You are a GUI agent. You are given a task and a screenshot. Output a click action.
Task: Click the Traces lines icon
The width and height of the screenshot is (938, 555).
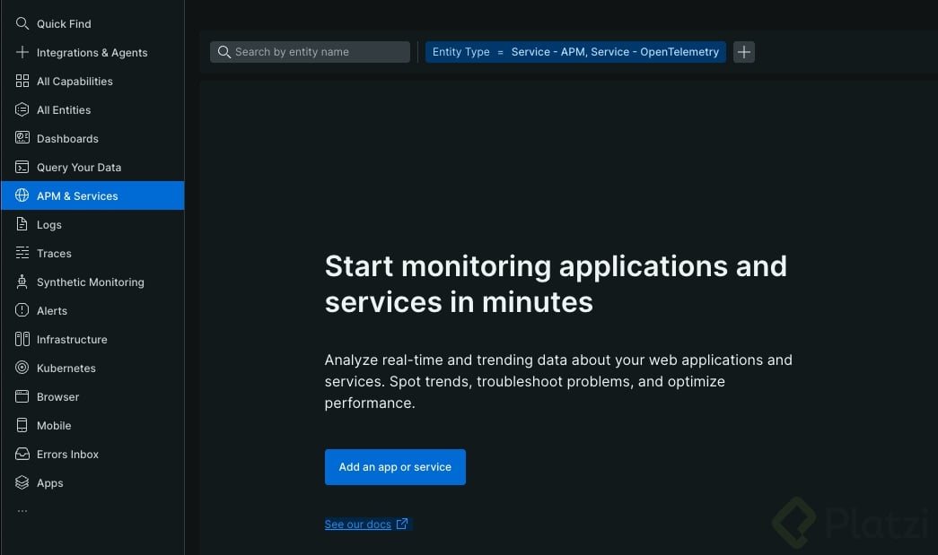coord(22,253)
